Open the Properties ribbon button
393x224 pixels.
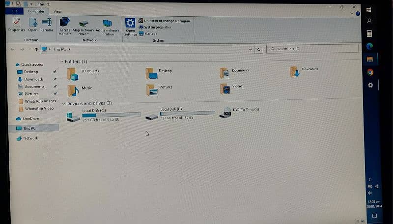point(17,25)
